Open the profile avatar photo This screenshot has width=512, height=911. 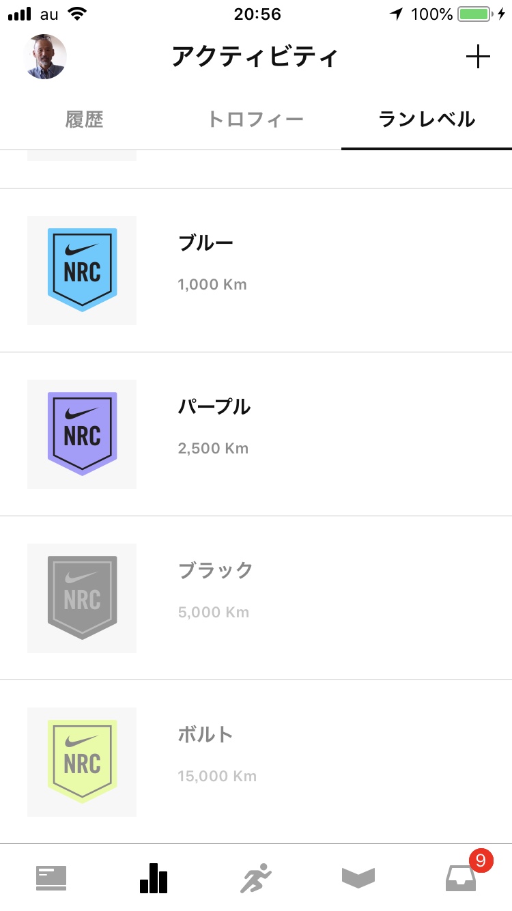pos(44,57)
